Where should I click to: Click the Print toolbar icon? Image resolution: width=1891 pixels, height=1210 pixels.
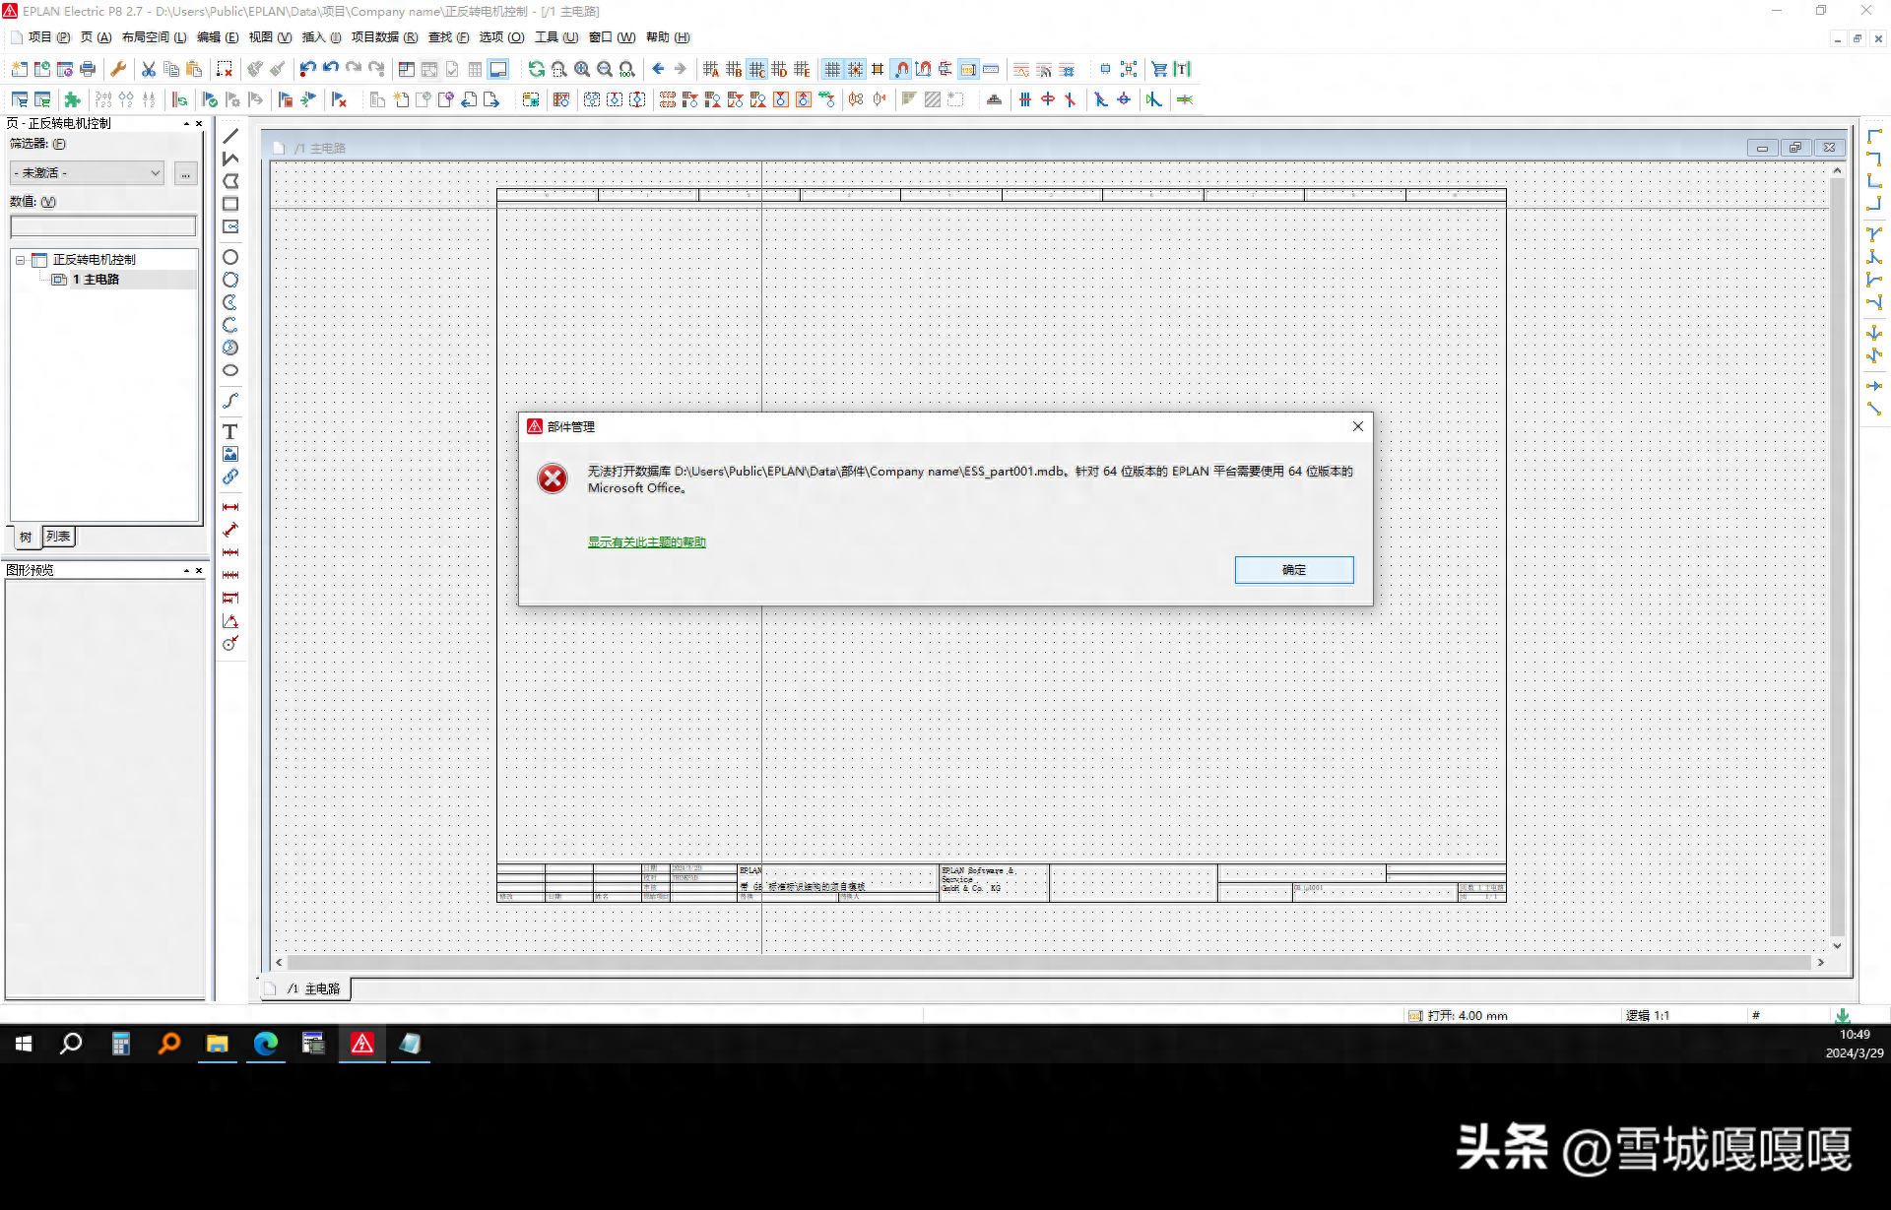pyautogui.click(x=88, y=69)
